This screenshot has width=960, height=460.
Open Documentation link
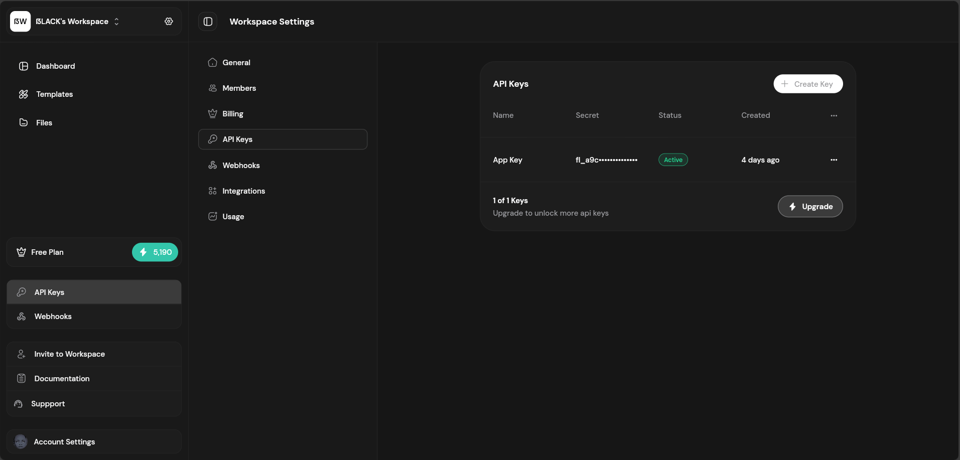coord(94,379)
